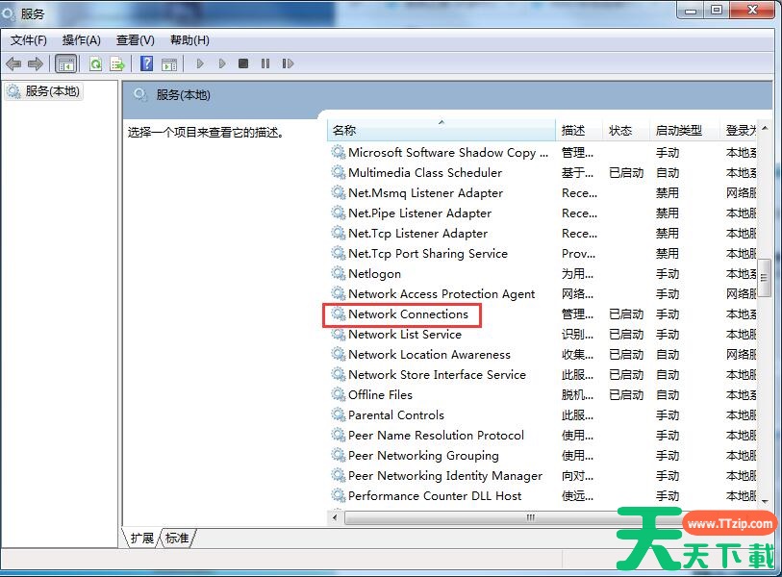782x577 pixels.
Task: Click the vertical scrollbar up arrow
Action: 765,128
